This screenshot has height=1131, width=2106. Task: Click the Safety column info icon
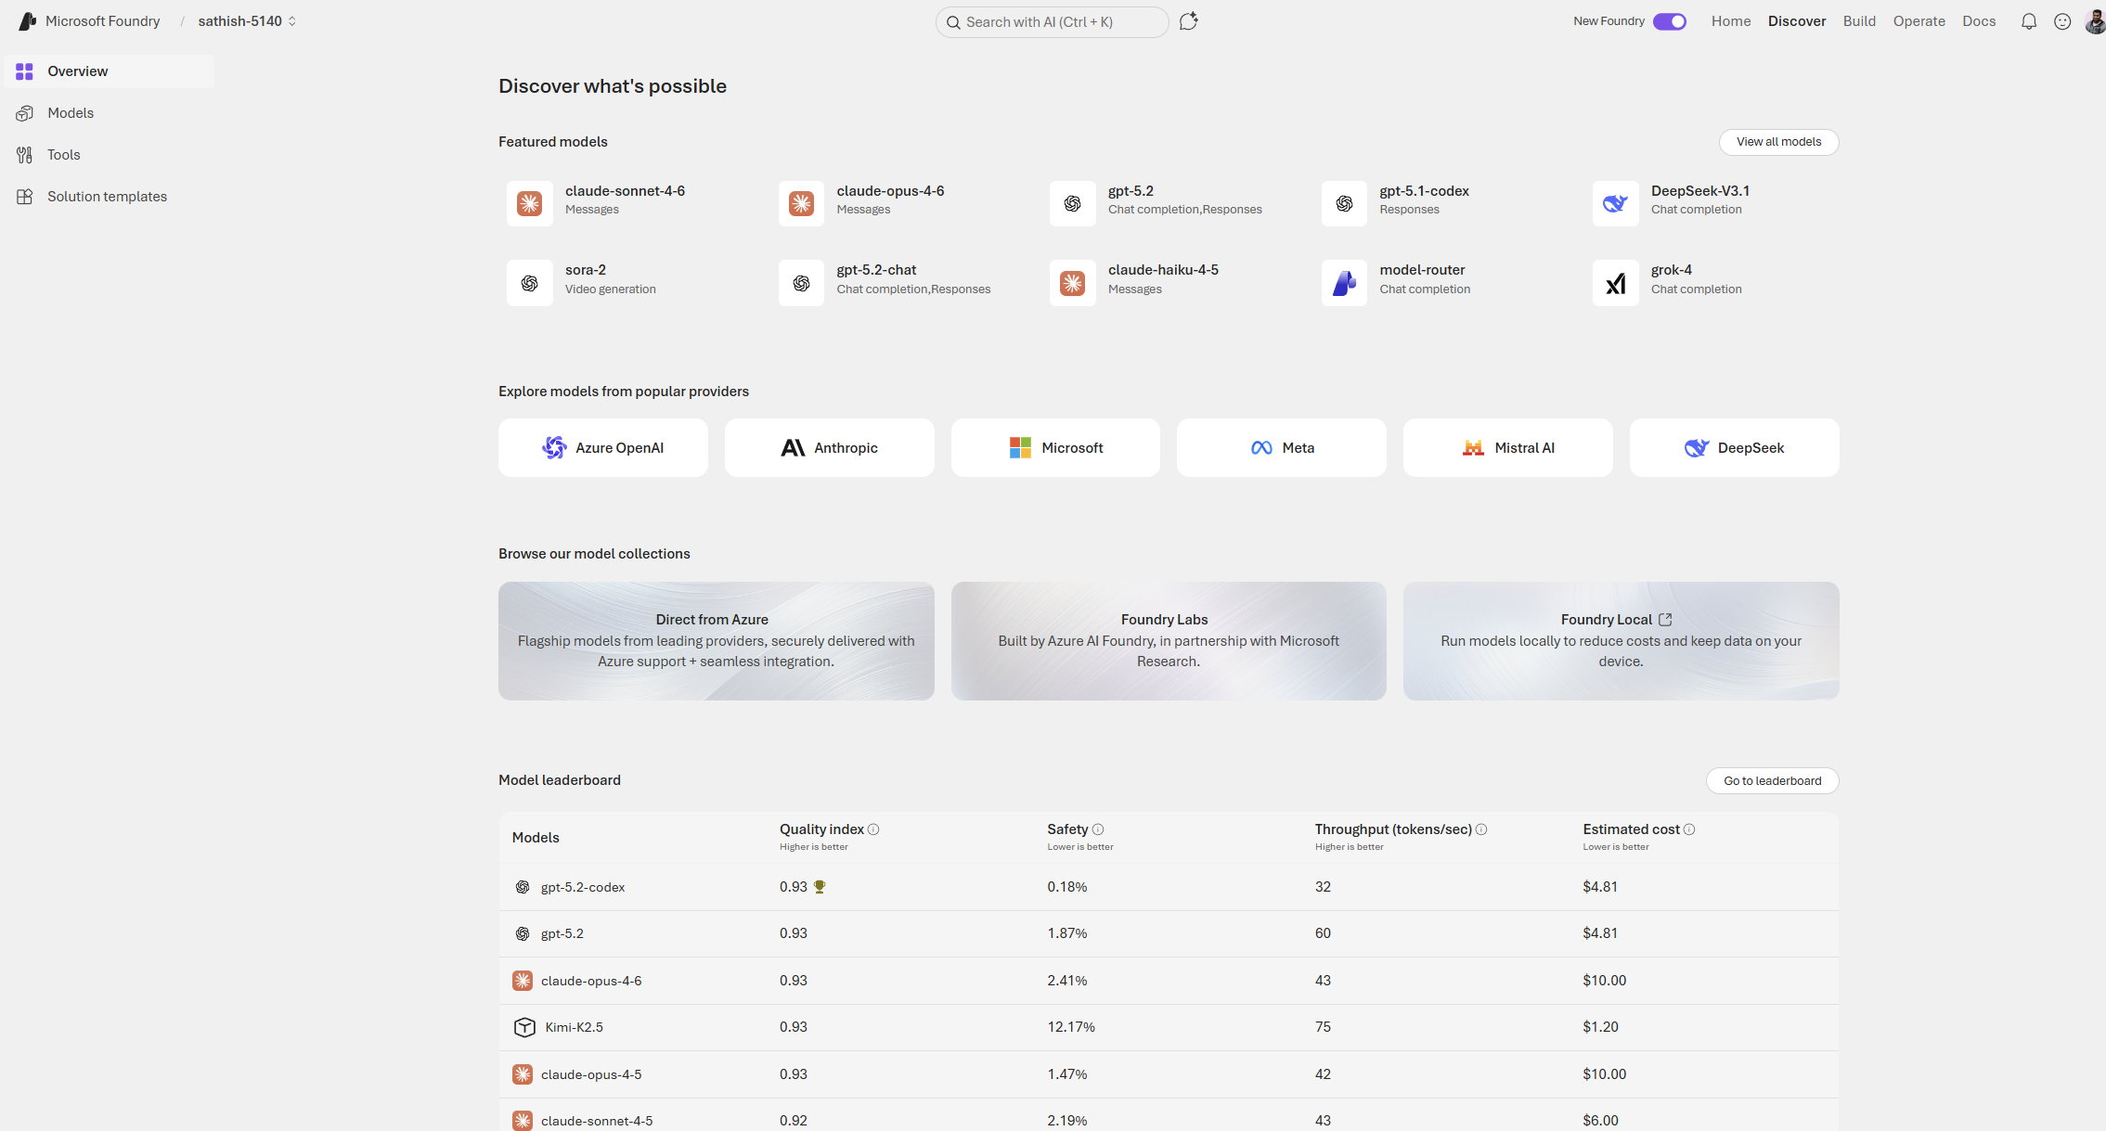tap(1098, 829)
